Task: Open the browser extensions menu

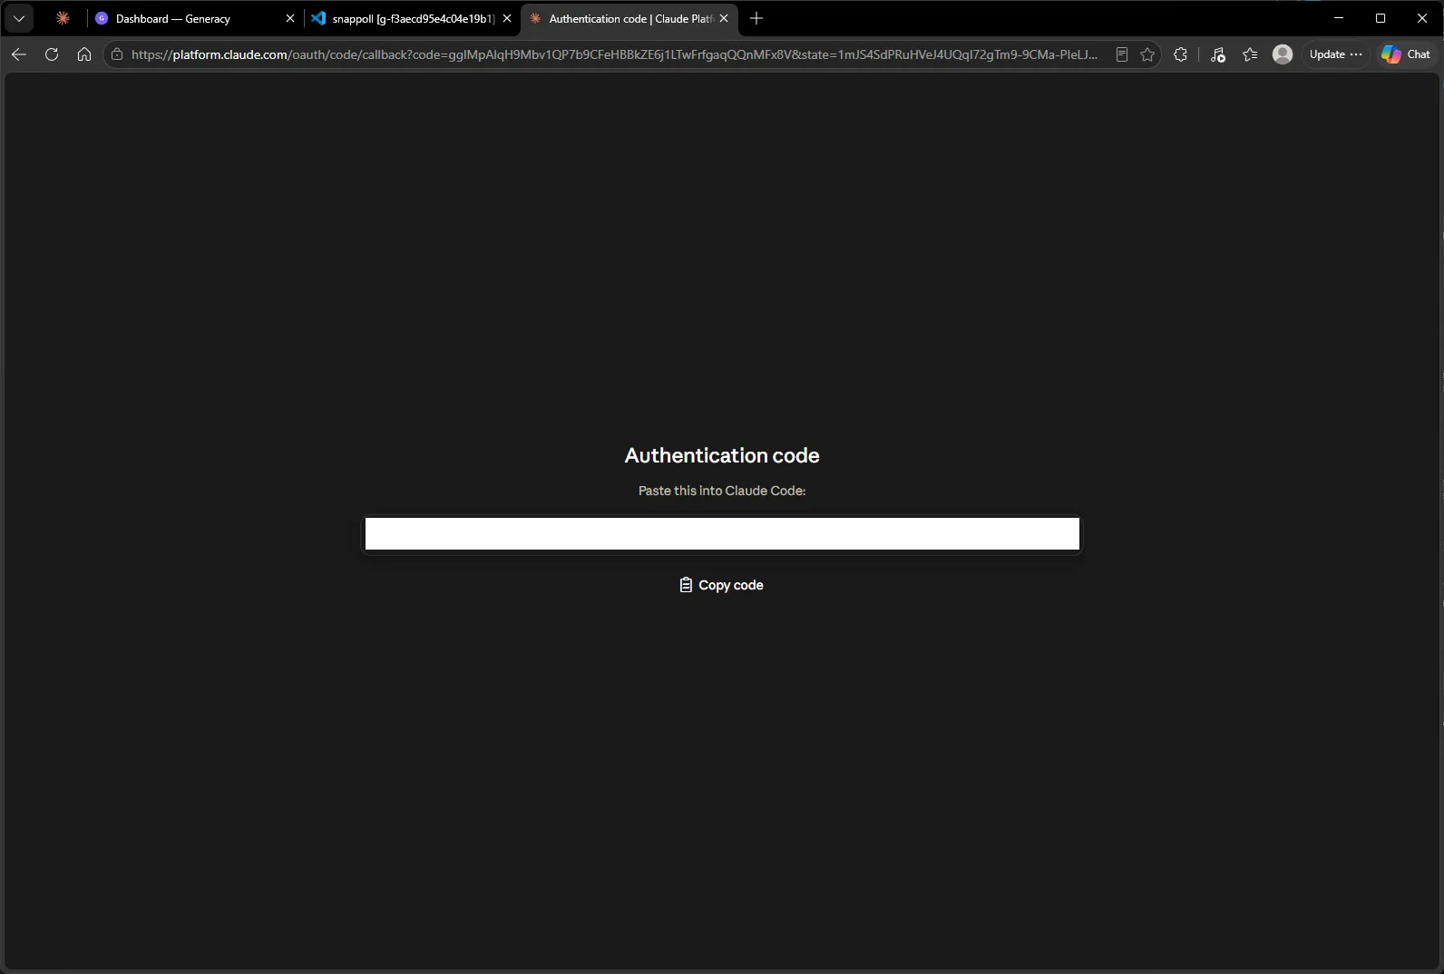Action: tap(1180, 54)
